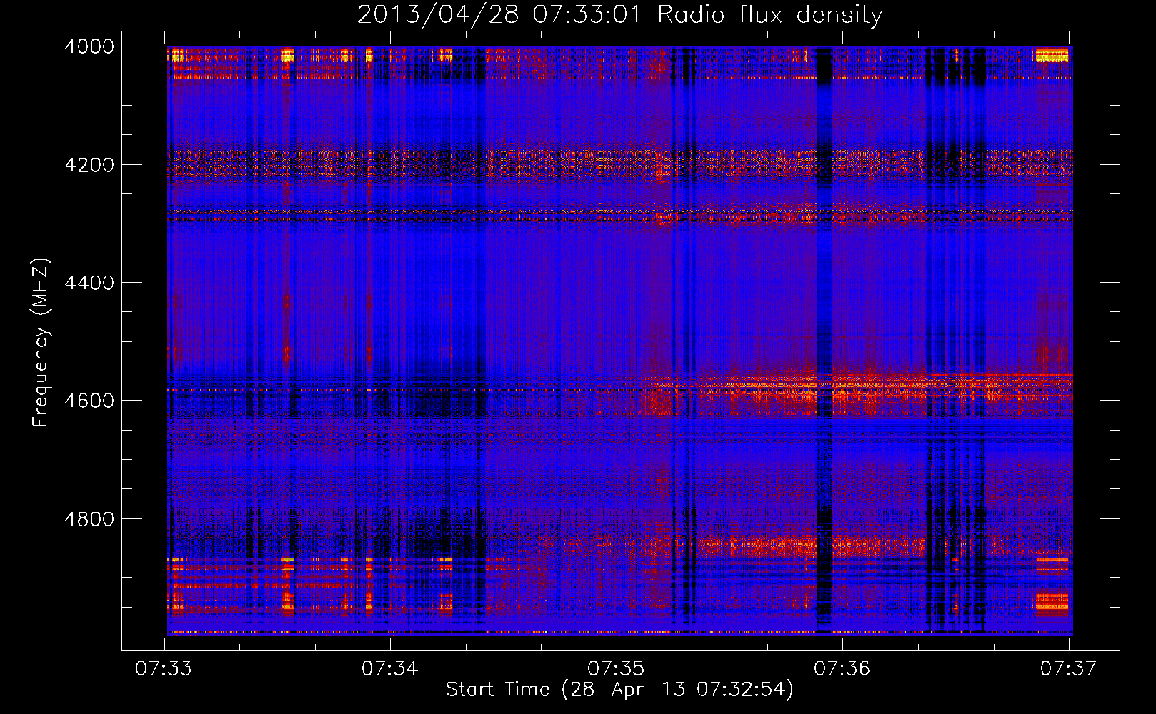The width and height of the screenshot is (1156, 714).
Task: Click the '4400' frequency tick label
Action: coord(89,283)
